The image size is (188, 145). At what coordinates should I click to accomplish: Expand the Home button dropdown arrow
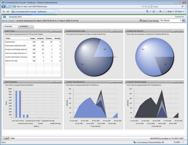(150, 11)
